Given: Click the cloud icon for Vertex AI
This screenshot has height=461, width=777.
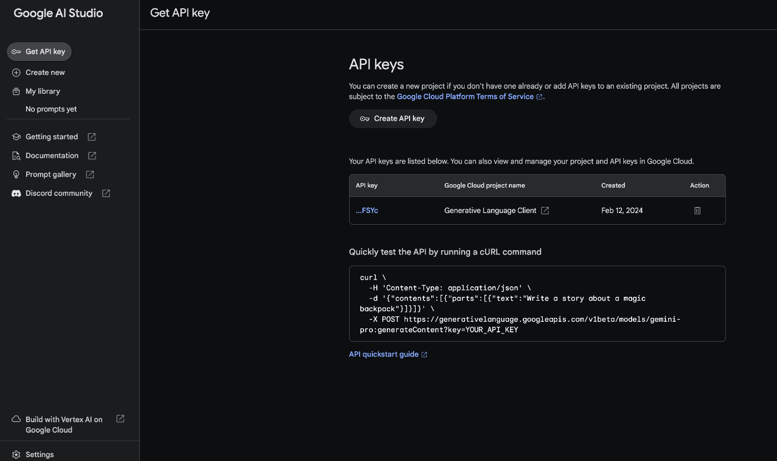Looking at the screenshot, I should click(x=16, y=419).
